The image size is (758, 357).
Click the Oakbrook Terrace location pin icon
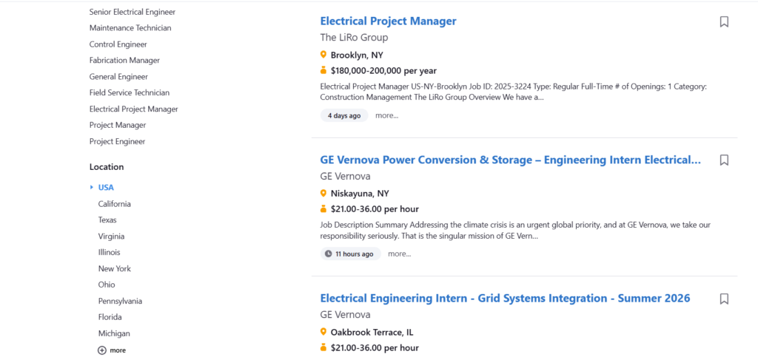click(x=323, y=332)
